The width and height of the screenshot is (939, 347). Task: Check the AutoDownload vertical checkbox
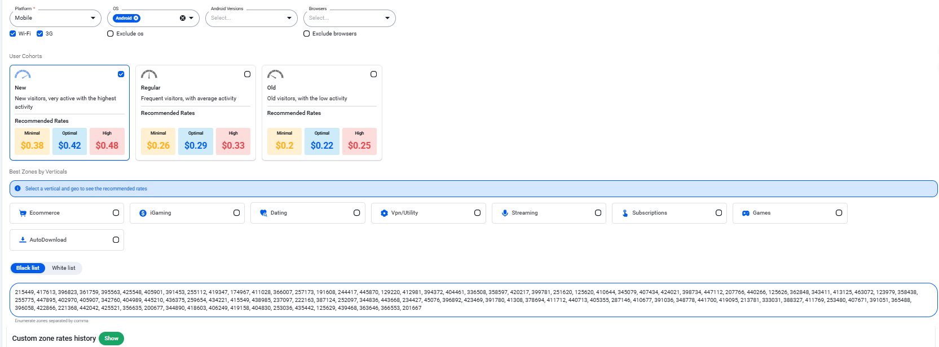116,240
